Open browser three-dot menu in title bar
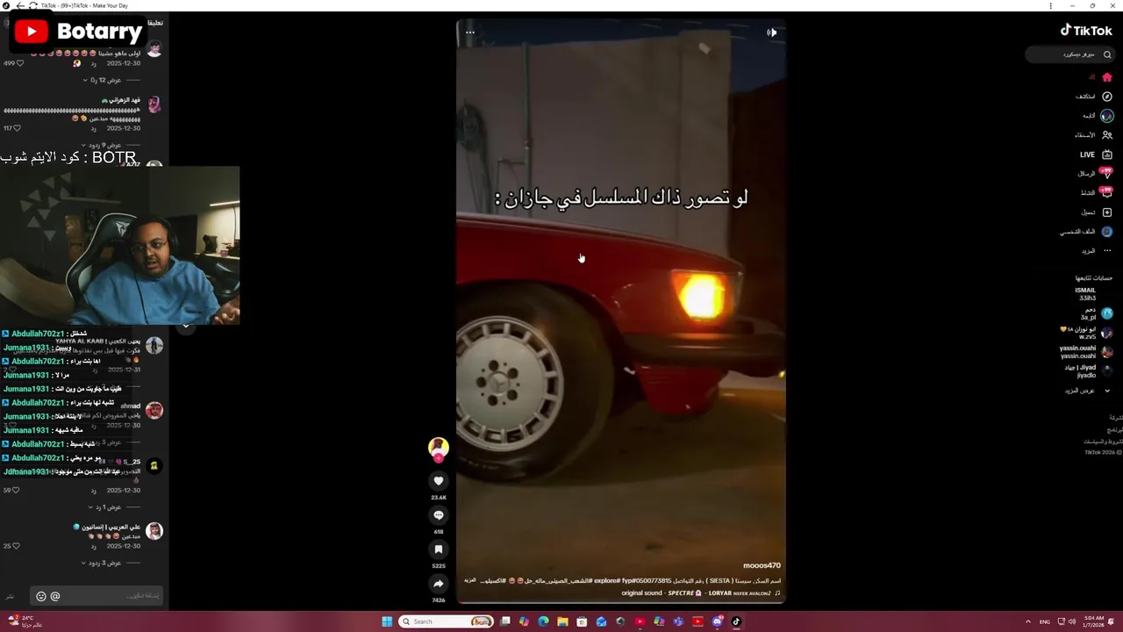Screen dimensions: 1123x632 [x=1050, y=5]
